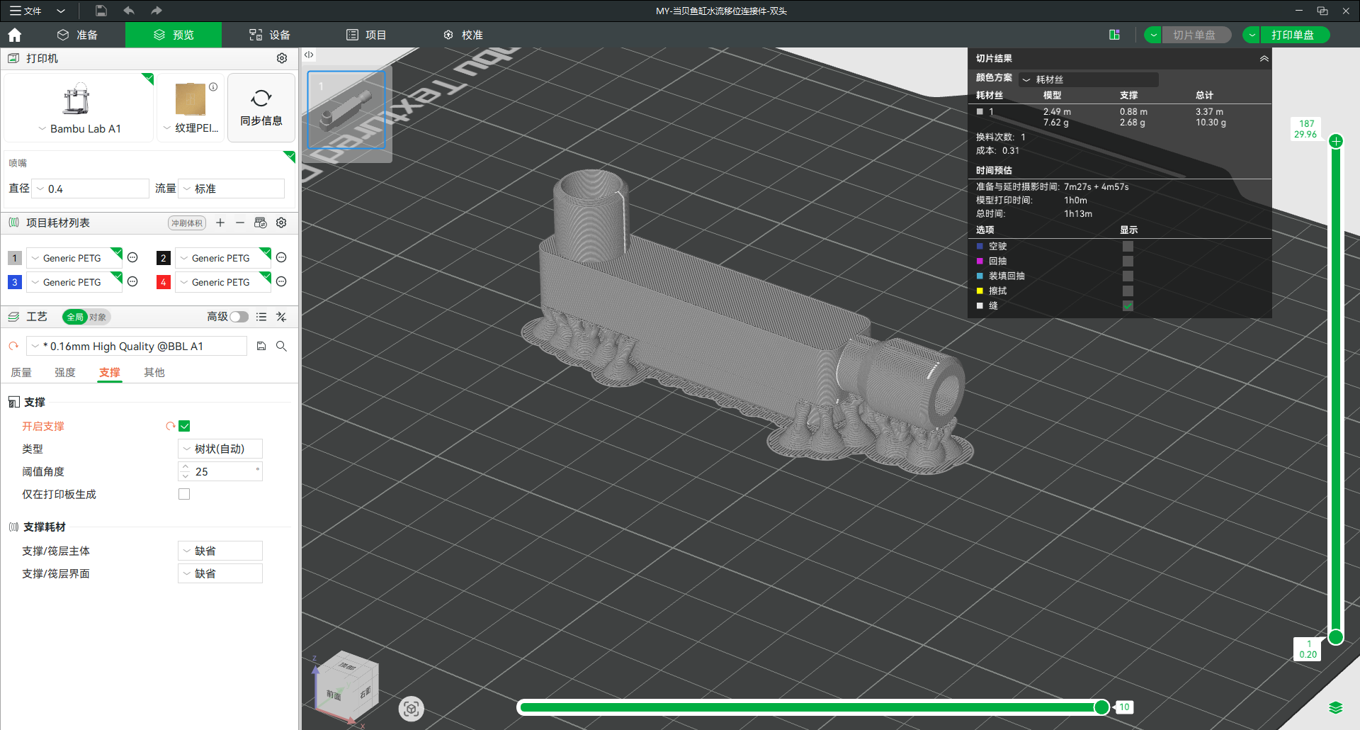
Task: Click the textured PEI plate image
Action: pos(190,99)
